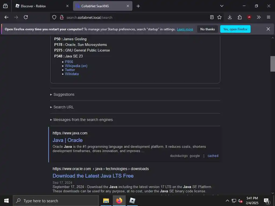Screen dimensions: 275x206
Task: Click the insecure connection padlock icon
Action: (61, 17)
